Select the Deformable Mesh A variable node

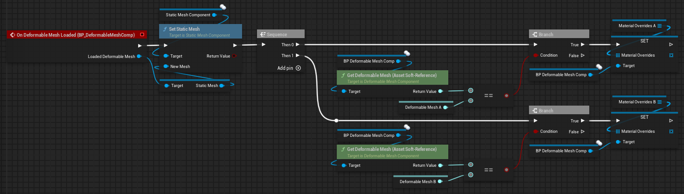(x=421, y=107)
